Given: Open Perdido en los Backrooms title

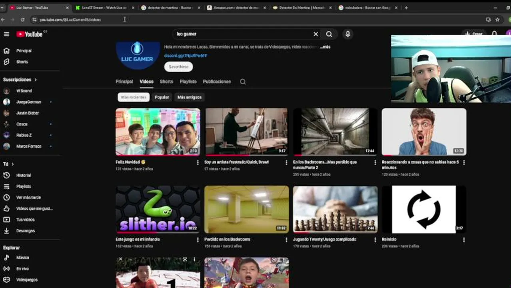Looking at the screenshot, I should tap(227, 239).
